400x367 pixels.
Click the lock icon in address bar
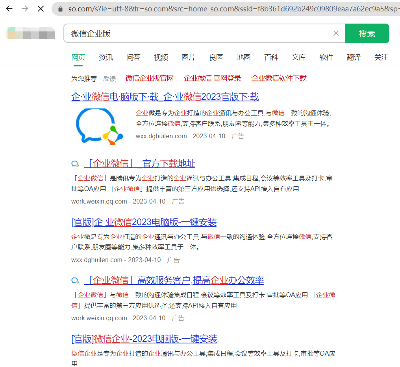click(x=61, y=9)
